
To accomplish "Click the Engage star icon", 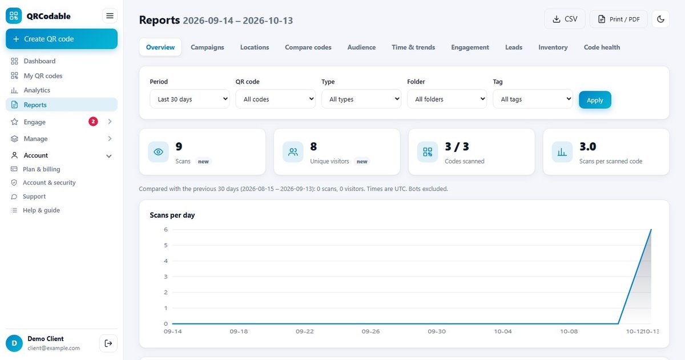I will click(14, 122).
